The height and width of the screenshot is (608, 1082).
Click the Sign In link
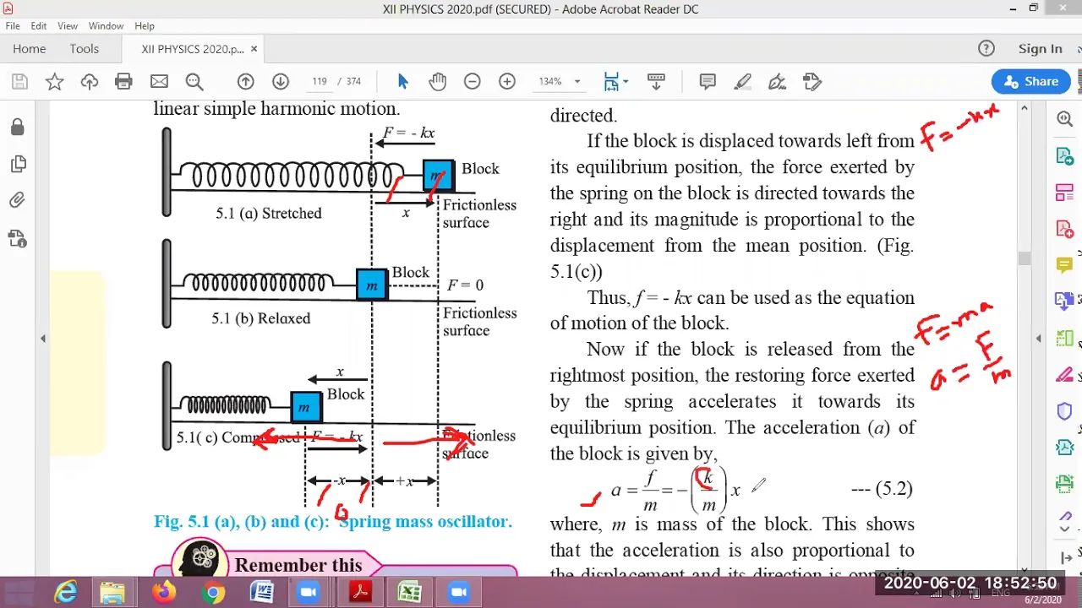[1040, 49]
